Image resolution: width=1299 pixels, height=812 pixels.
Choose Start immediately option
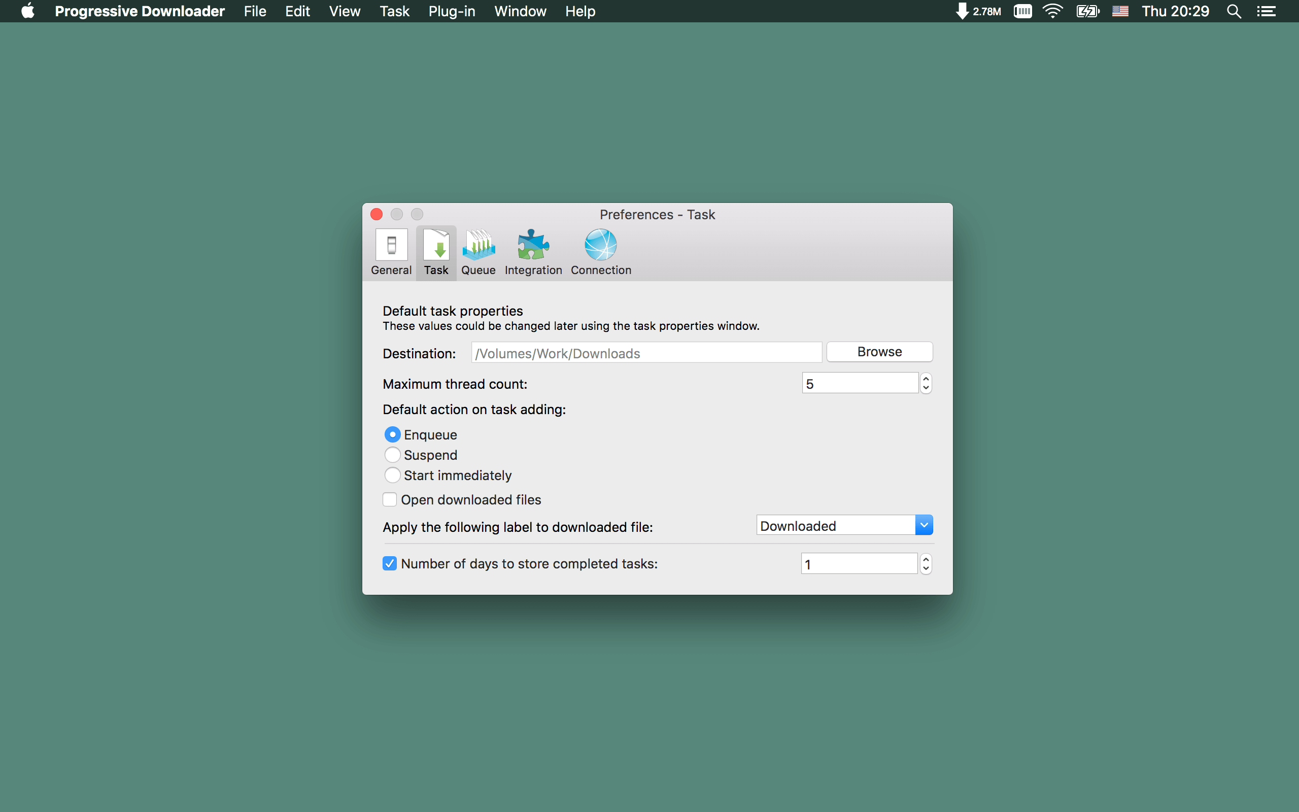(392, 476)
